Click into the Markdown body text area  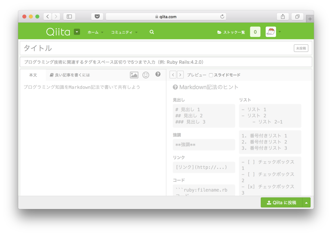pos(93,139)
